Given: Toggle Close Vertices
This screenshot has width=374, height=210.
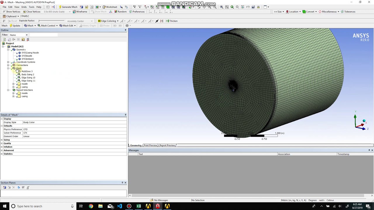Looking at the screenshot, I should pyautogui.click(x=32, y=12).
